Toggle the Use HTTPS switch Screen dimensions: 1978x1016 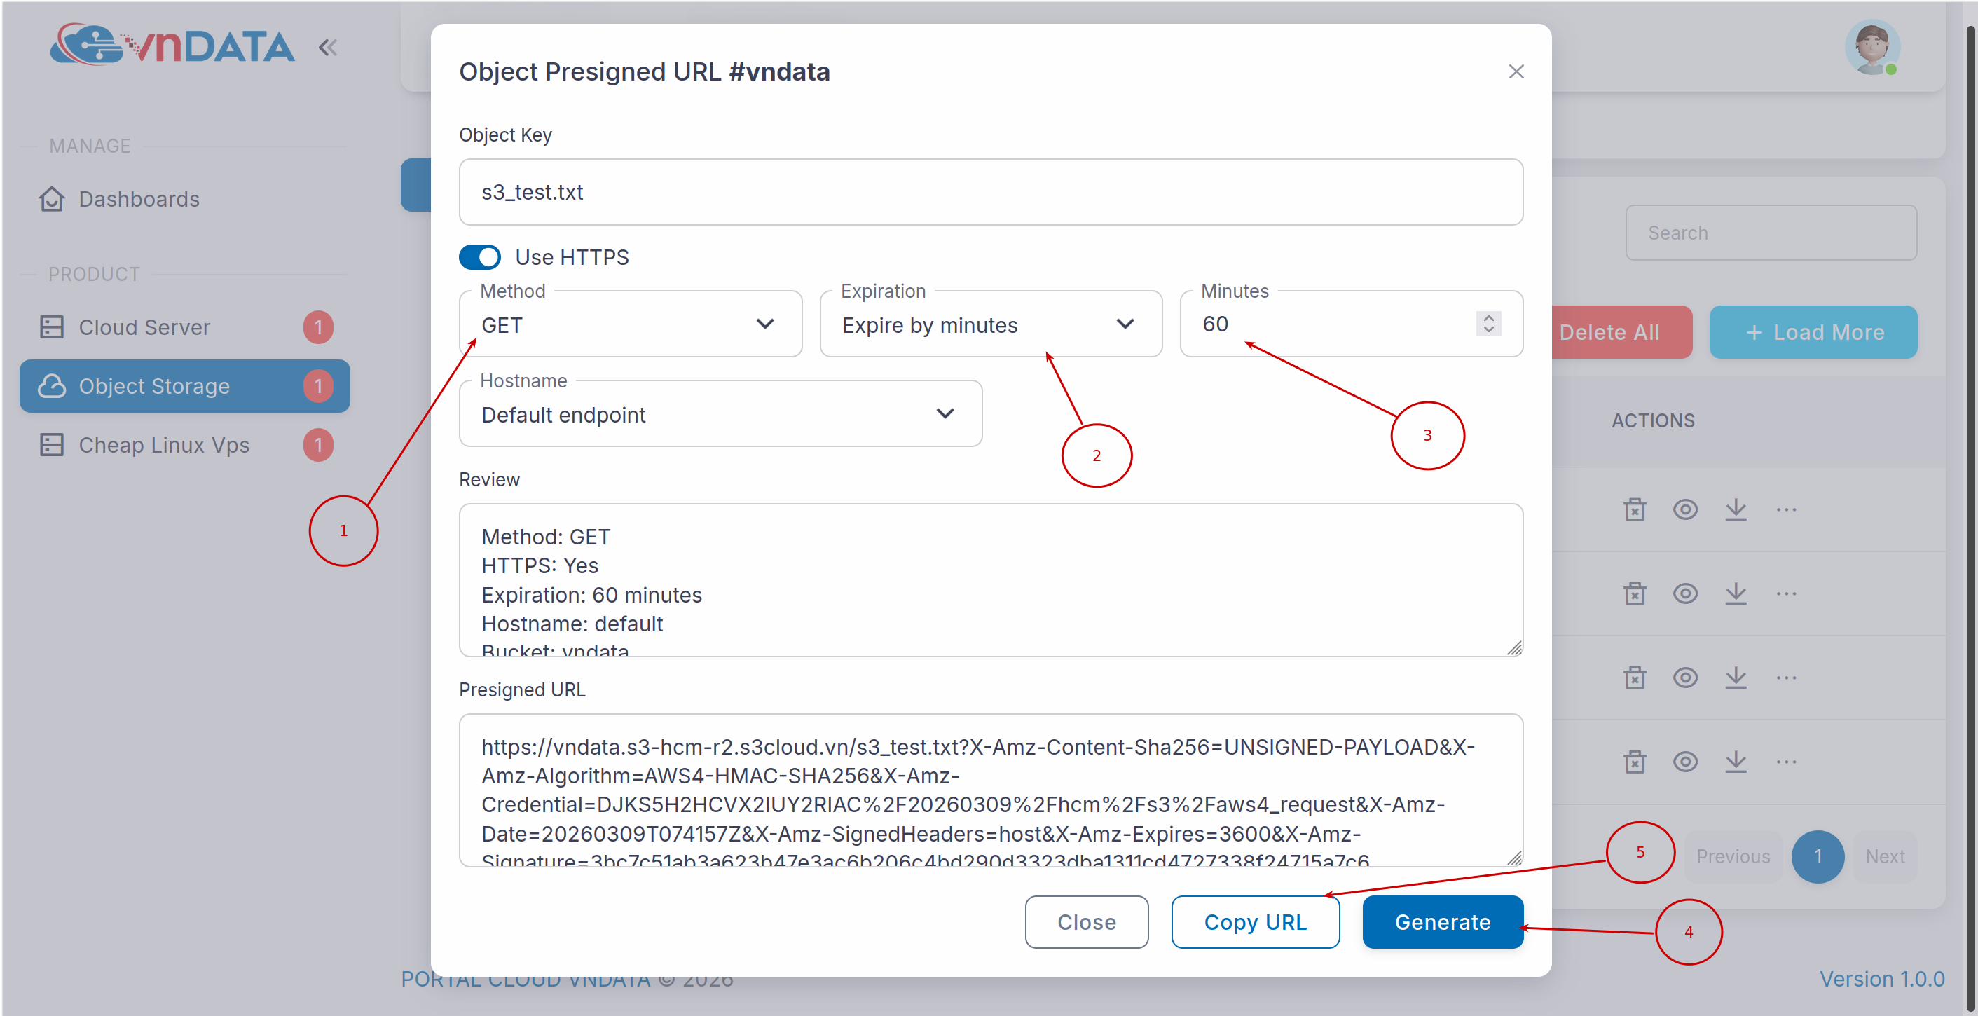[x=480, y=257]
